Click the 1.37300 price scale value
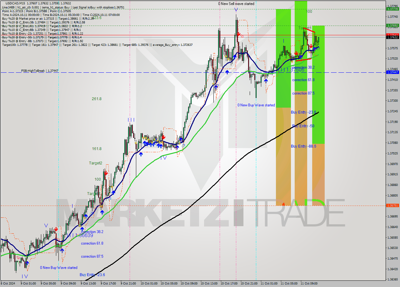Screen dimensions: 400x287 coord(392,100)
